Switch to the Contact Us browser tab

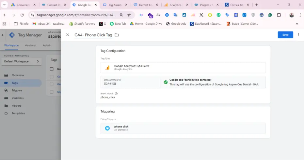tap(54, 5)
